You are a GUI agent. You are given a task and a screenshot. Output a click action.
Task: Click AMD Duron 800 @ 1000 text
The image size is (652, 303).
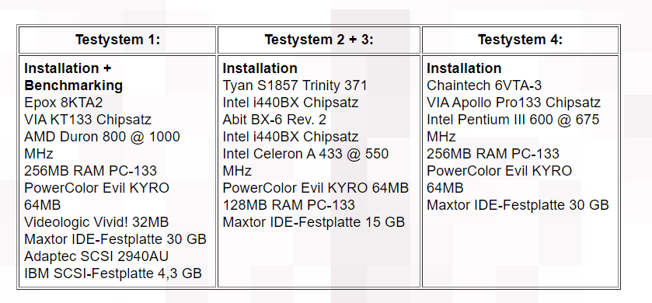102,137
